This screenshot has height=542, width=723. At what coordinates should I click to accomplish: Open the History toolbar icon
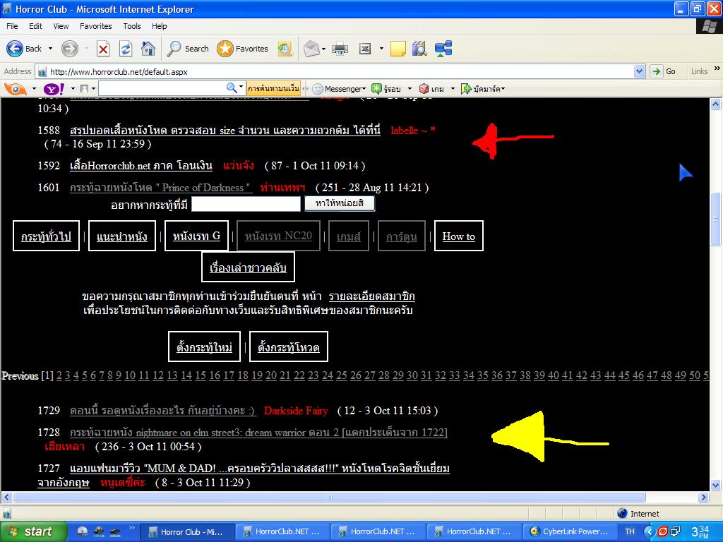[285, 49]
